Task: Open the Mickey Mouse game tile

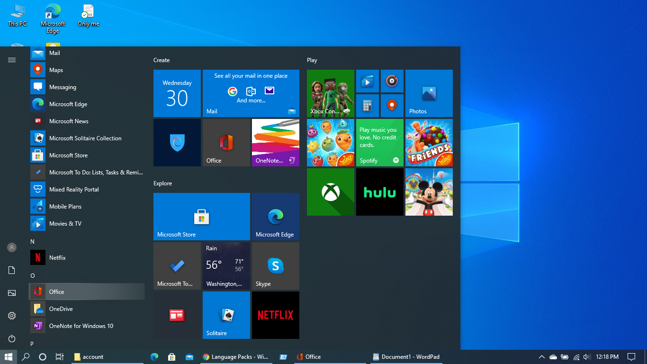Action: (x=429, y=192)
